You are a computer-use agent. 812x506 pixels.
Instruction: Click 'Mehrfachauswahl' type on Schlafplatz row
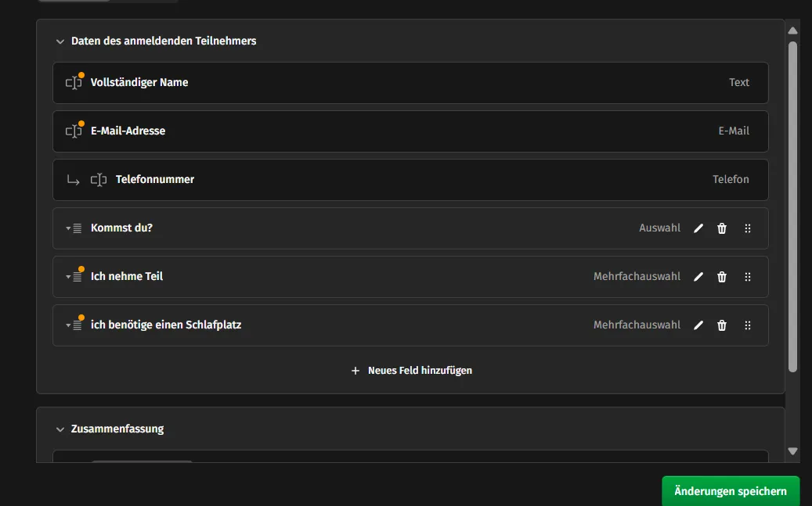click(637, 325)
